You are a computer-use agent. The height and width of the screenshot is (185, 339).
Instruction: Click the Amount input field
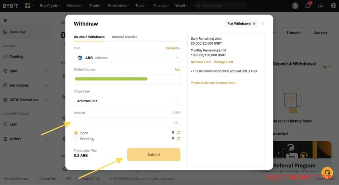122,123
